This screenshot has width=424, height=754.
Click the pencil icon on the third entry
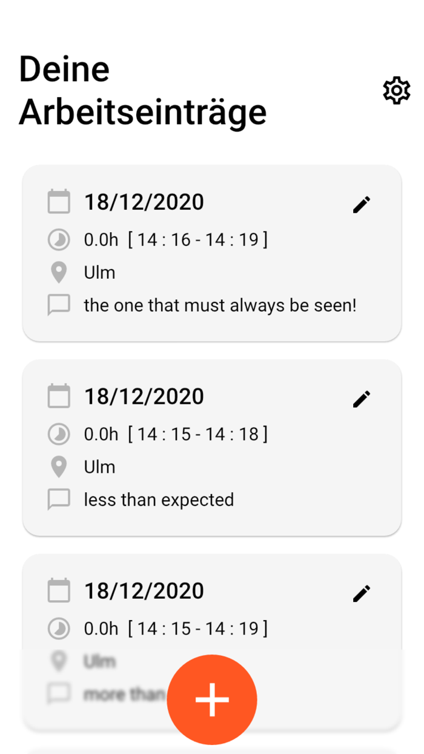point(361,593)
